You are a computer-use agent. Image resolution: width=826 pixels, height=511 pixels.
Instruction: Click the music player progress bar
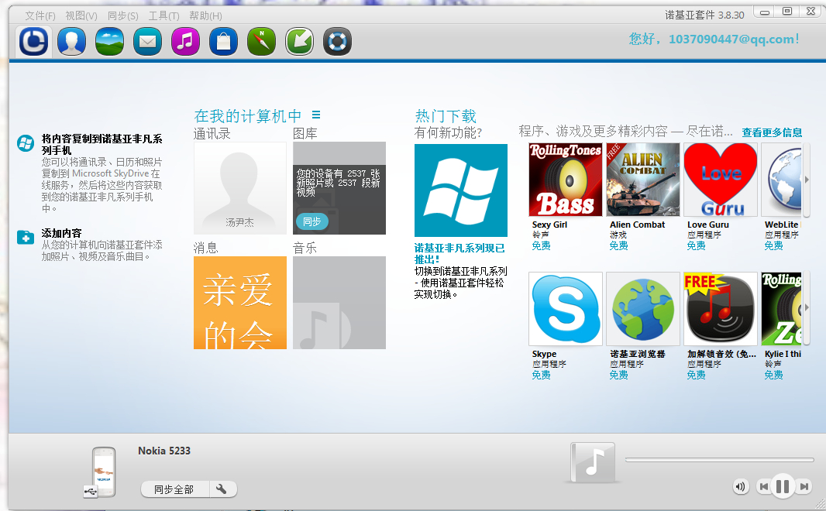[720, 460]
